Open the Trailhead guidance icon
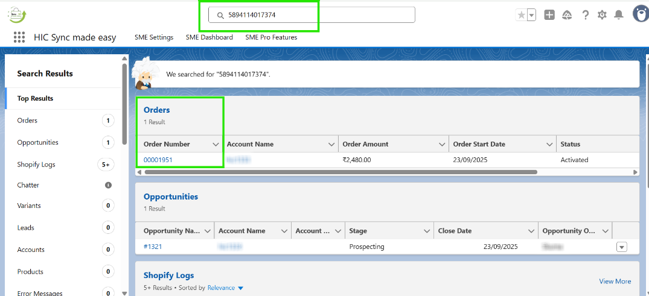Image resolution: width=649 pixels, height=296 pixels. point(567,15)
